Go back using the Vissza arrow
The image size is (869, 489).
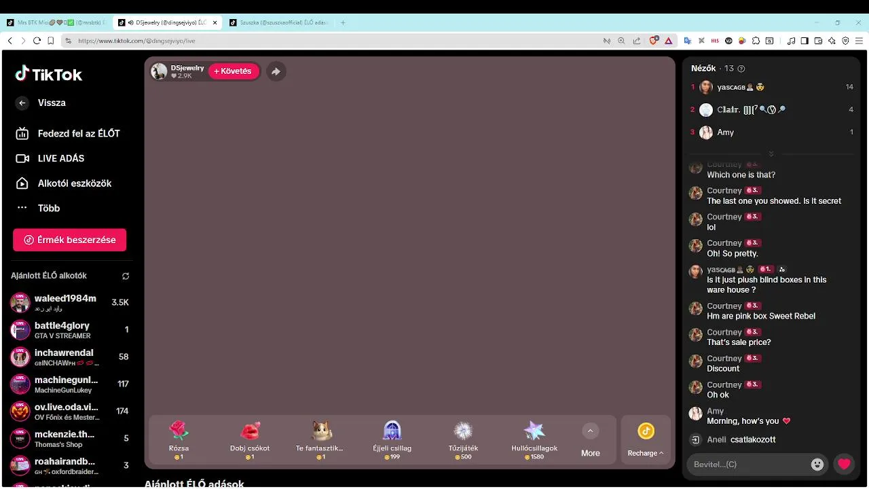coord(22,103)
